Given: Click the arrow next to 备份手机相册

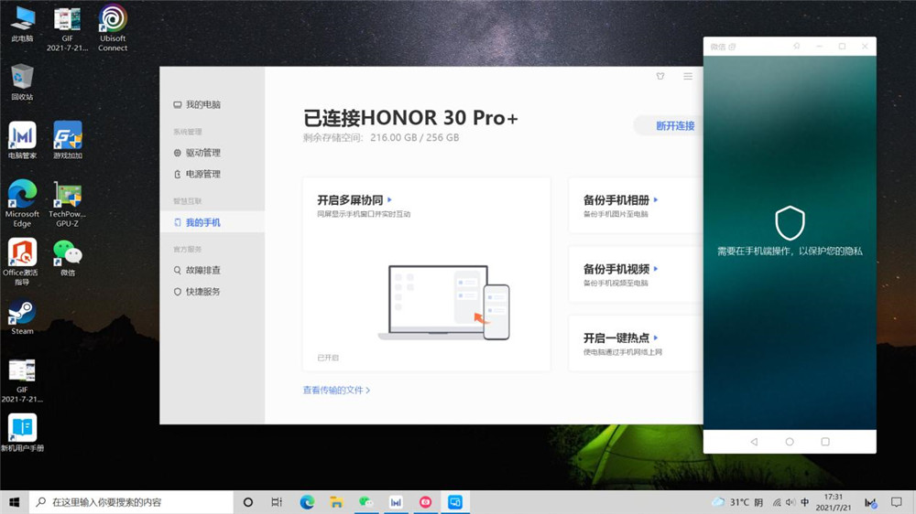Looking at the screenshot, I should (656, 200).
